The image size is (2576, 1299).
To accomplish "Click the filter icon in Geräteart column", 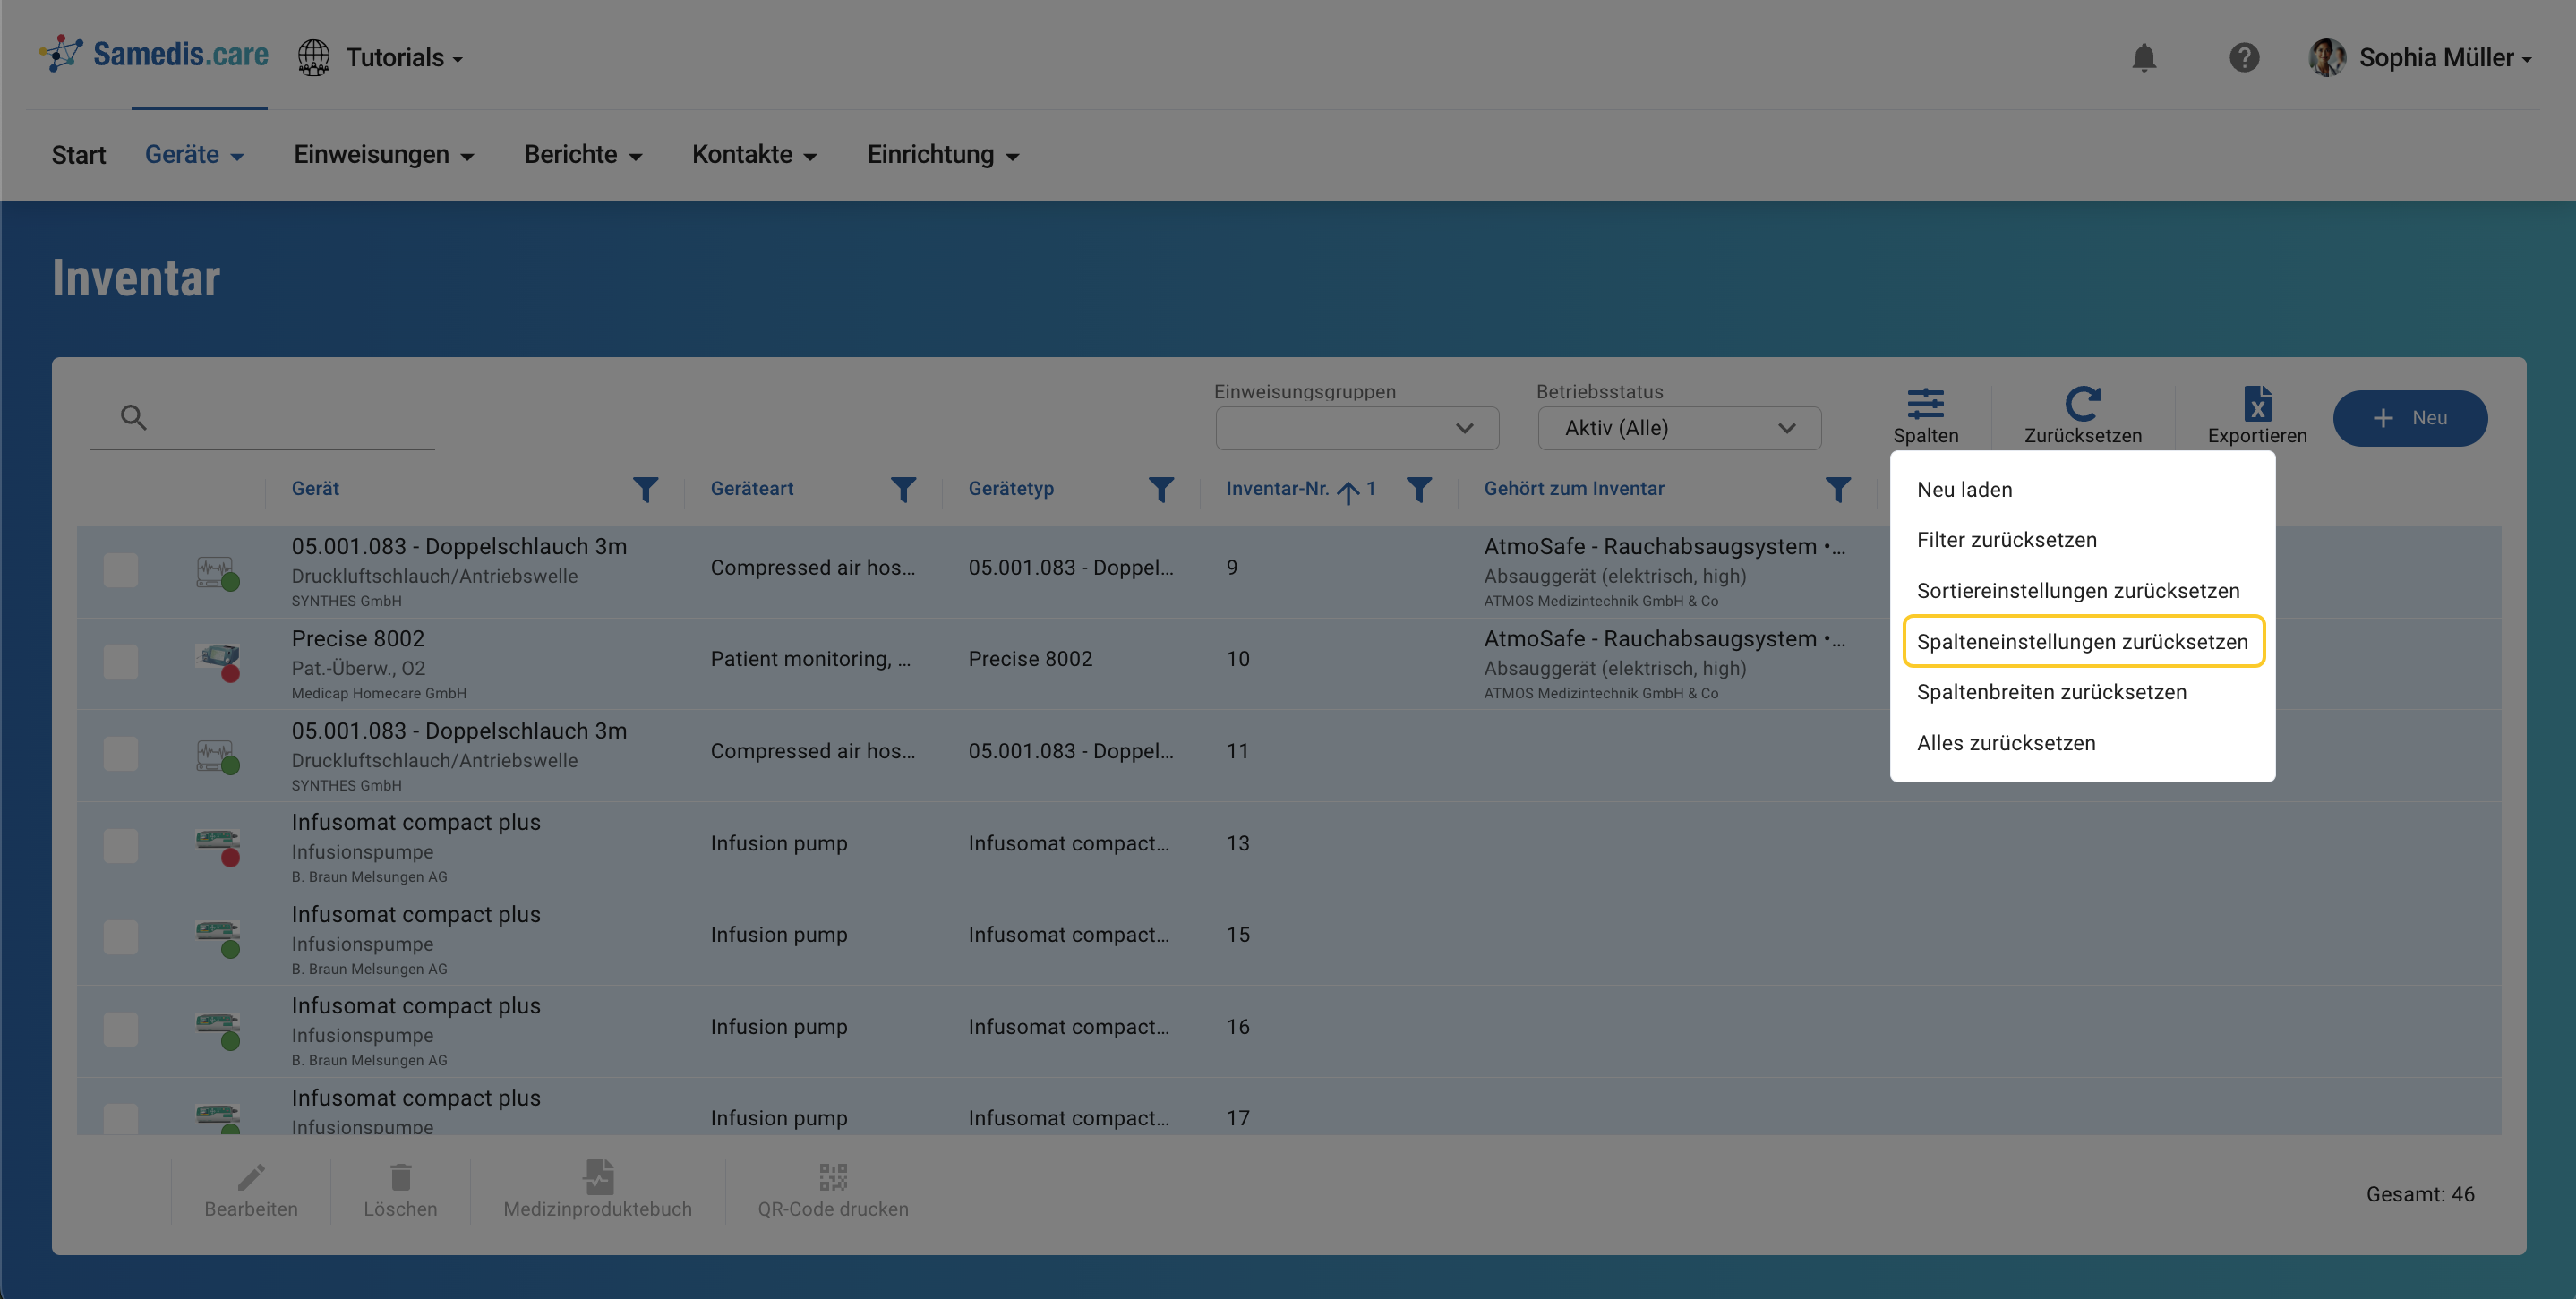I will (903, 490).
